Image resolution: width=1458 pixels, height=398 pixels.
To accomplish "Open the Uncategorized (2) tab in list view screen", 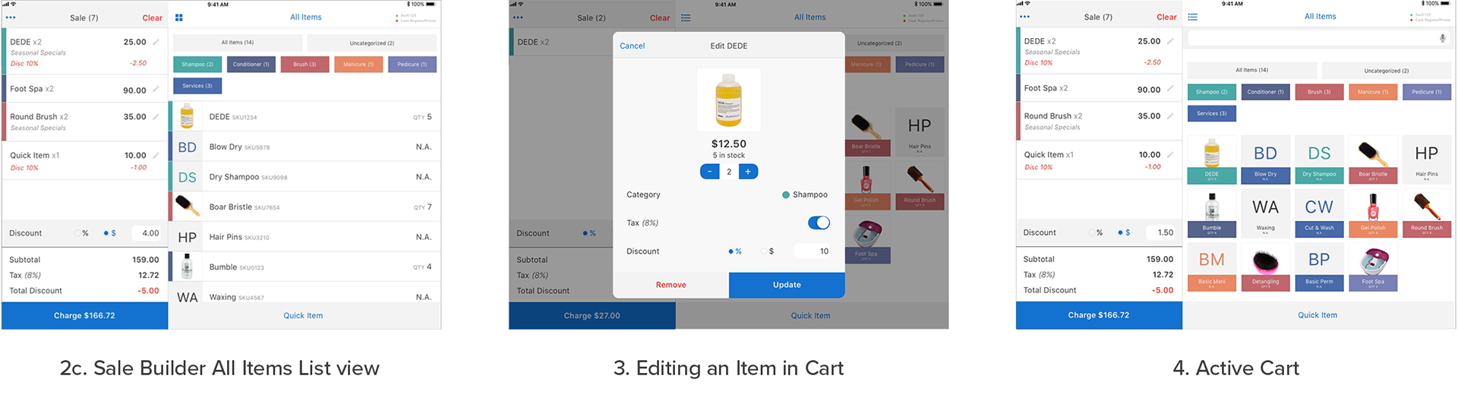I will point(372,43).
